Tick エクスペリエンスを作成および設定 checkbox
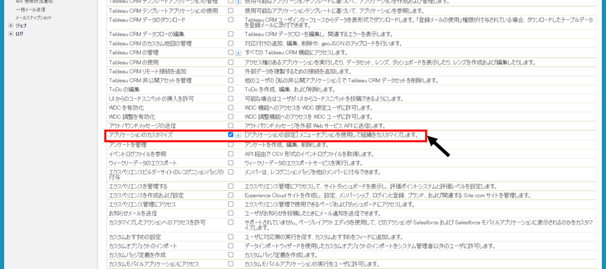Screen dimensions: 606x269 point(231,195)
